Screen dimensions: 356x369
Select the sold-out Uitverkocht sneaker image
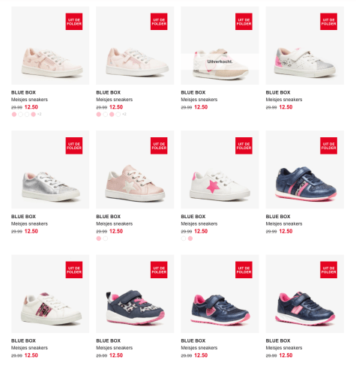click(x=220, y=46)
